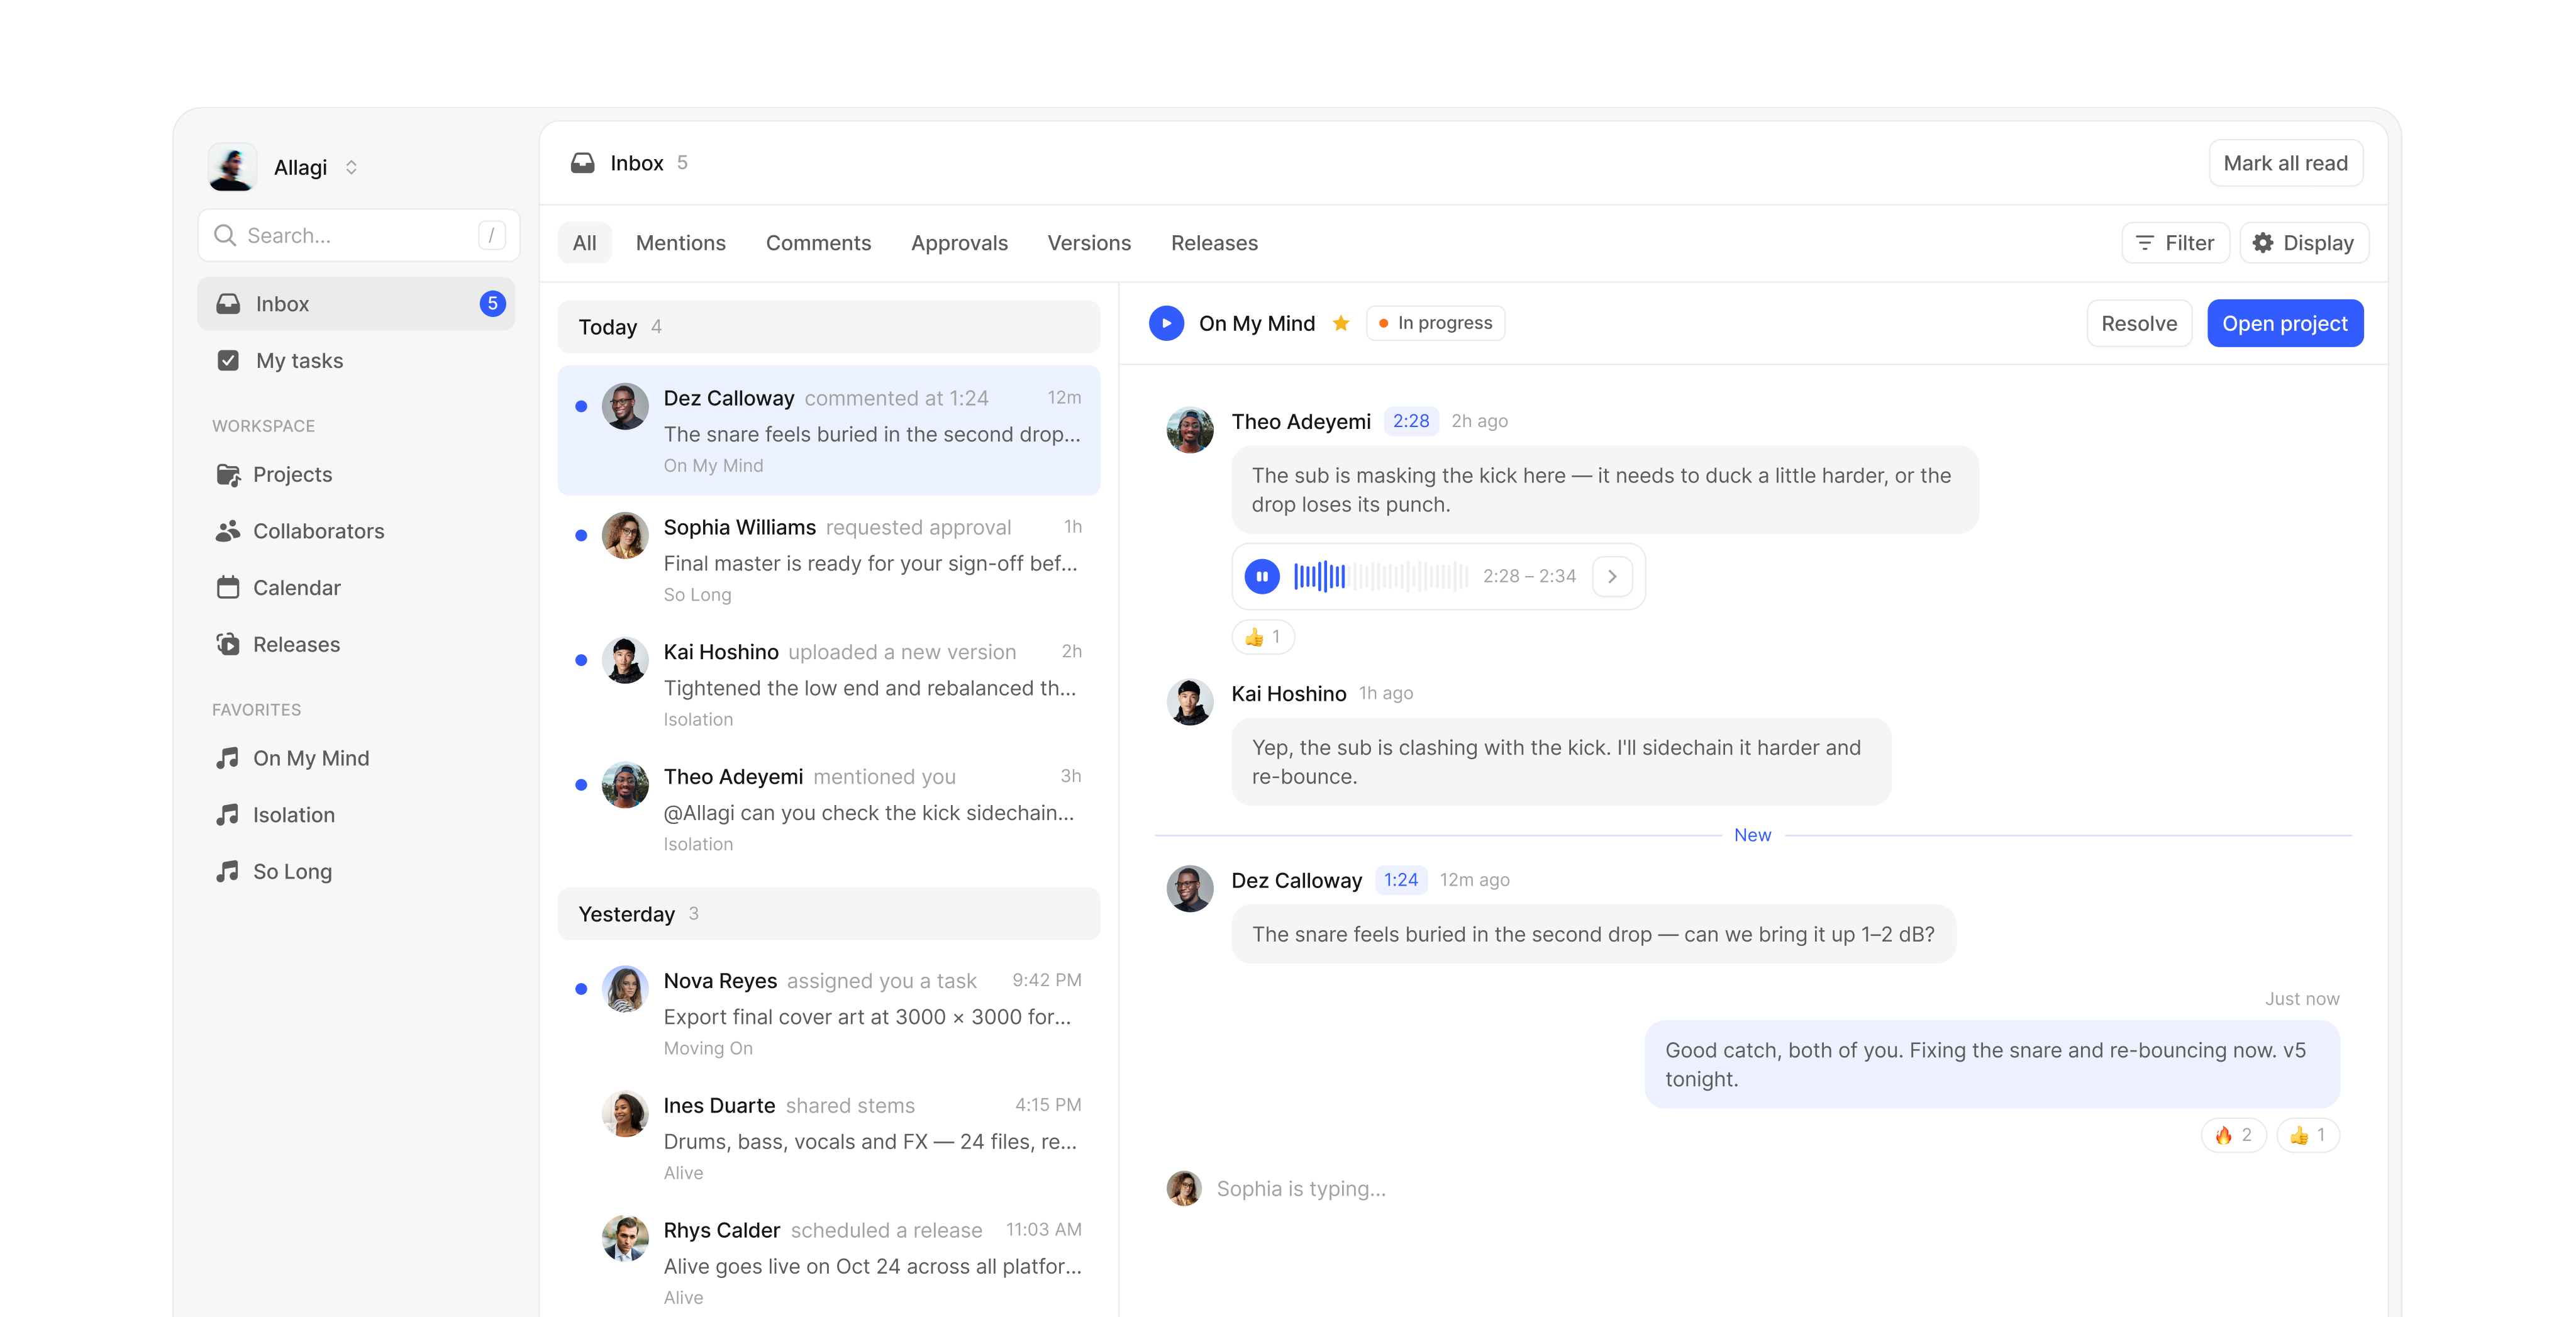Open Theo Adeyemi mention notification

pos(829,810)
